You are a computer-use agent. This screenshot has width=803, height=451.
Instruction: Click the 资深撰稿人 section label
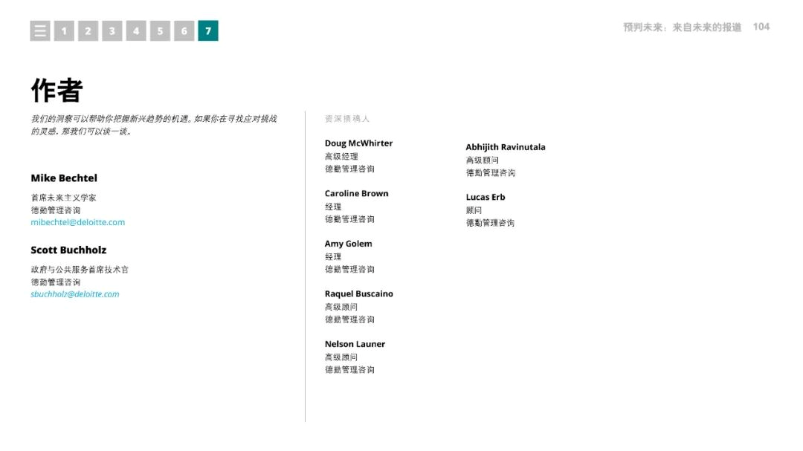[347, 119]
